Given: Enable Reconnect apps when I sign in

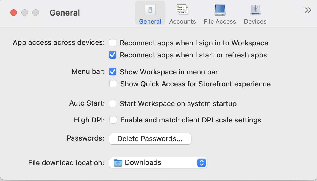Looking at the screenshot, I should (113, 43).
